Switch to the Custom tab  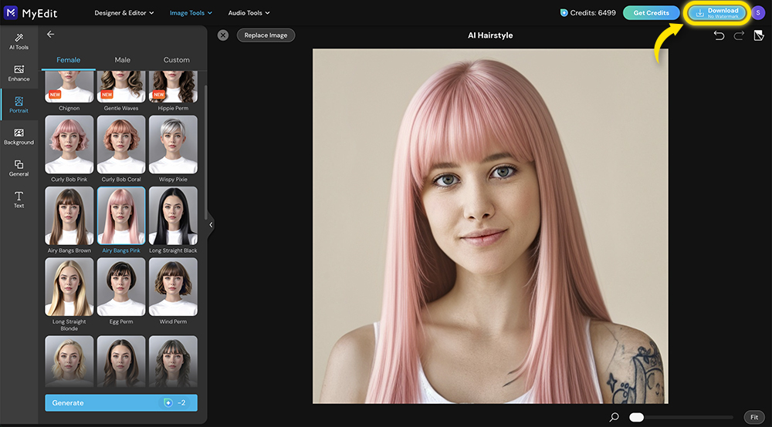(176, 60)
